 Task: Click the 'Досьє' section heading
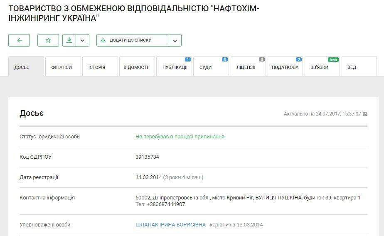coord(32,113)
